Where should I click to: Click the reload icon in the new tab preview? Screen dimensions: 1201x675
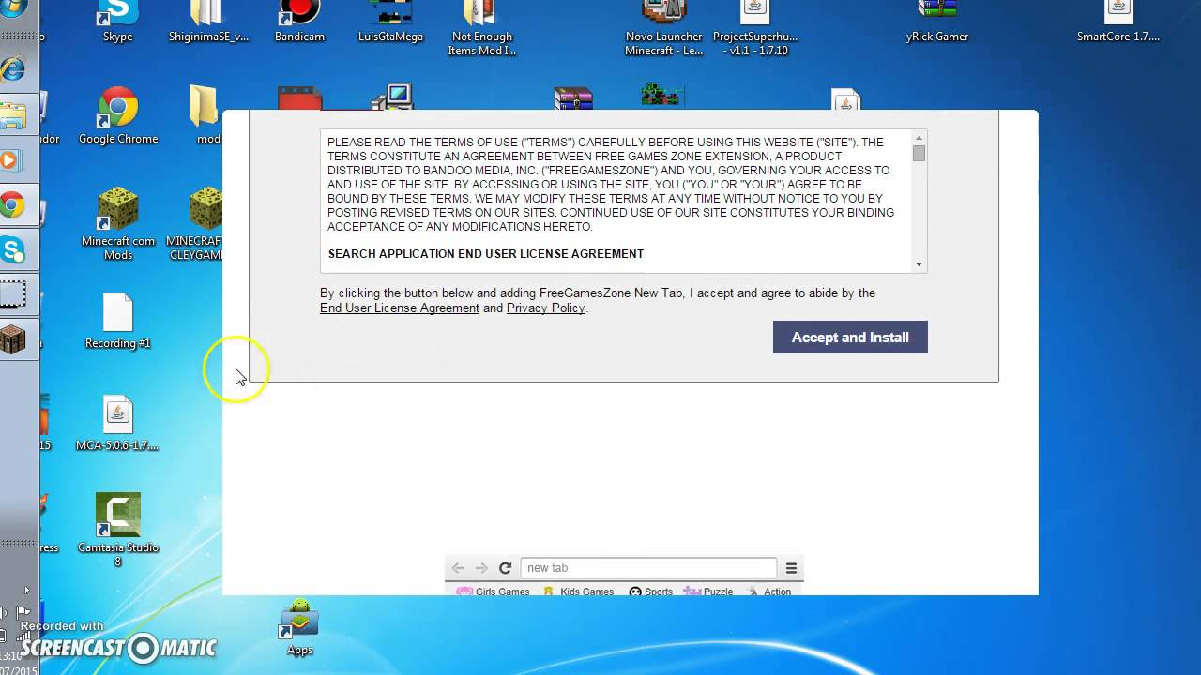[x=505, y=568]
